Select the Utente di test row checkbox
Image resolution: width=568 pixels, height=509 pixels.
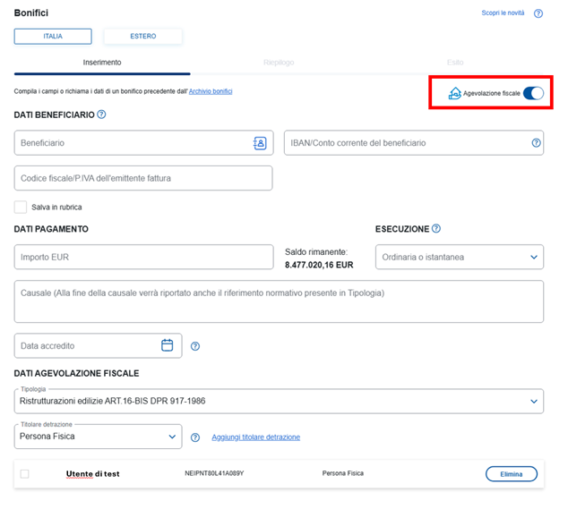[x=24, y=474]
